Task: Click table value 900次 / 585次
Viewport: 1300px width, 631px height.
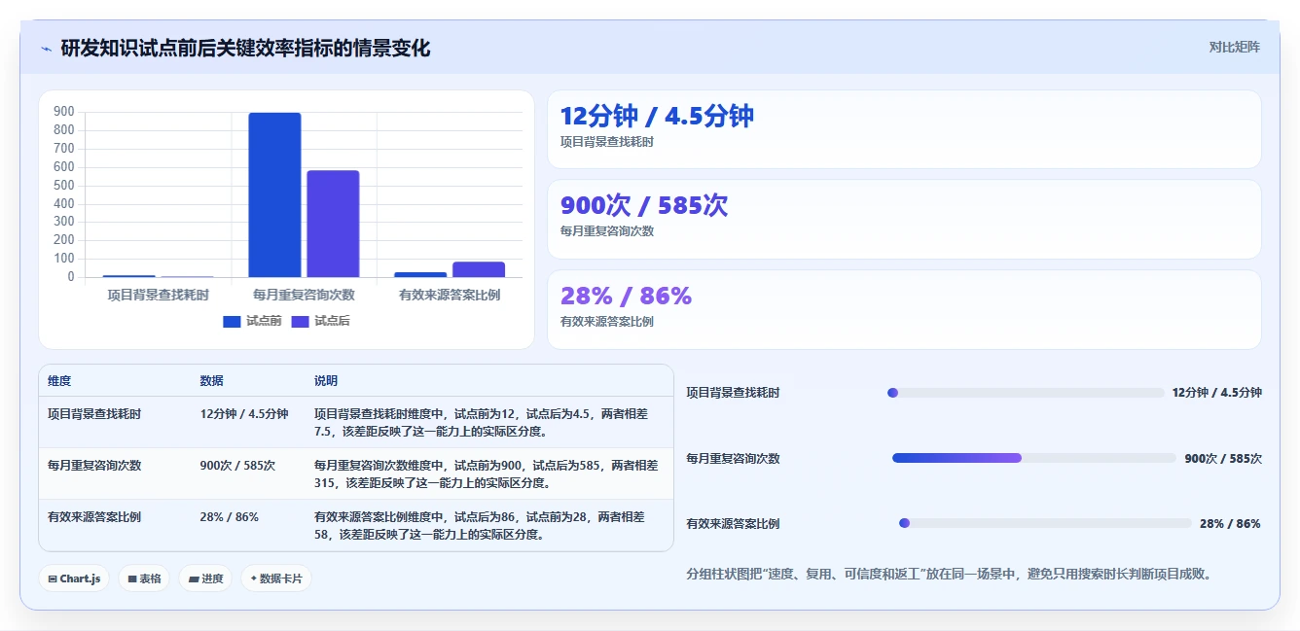Action: point(237,466)
